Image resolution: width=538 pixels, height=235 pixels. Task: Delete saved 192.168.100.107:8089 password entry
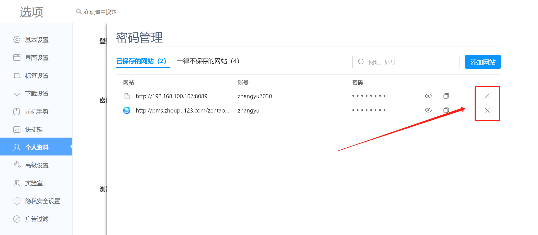click(487, 96)
